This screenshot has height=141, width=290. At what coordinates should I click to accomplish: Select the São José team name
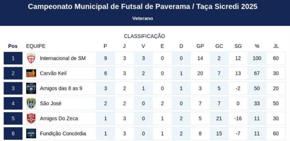(51, 103)
